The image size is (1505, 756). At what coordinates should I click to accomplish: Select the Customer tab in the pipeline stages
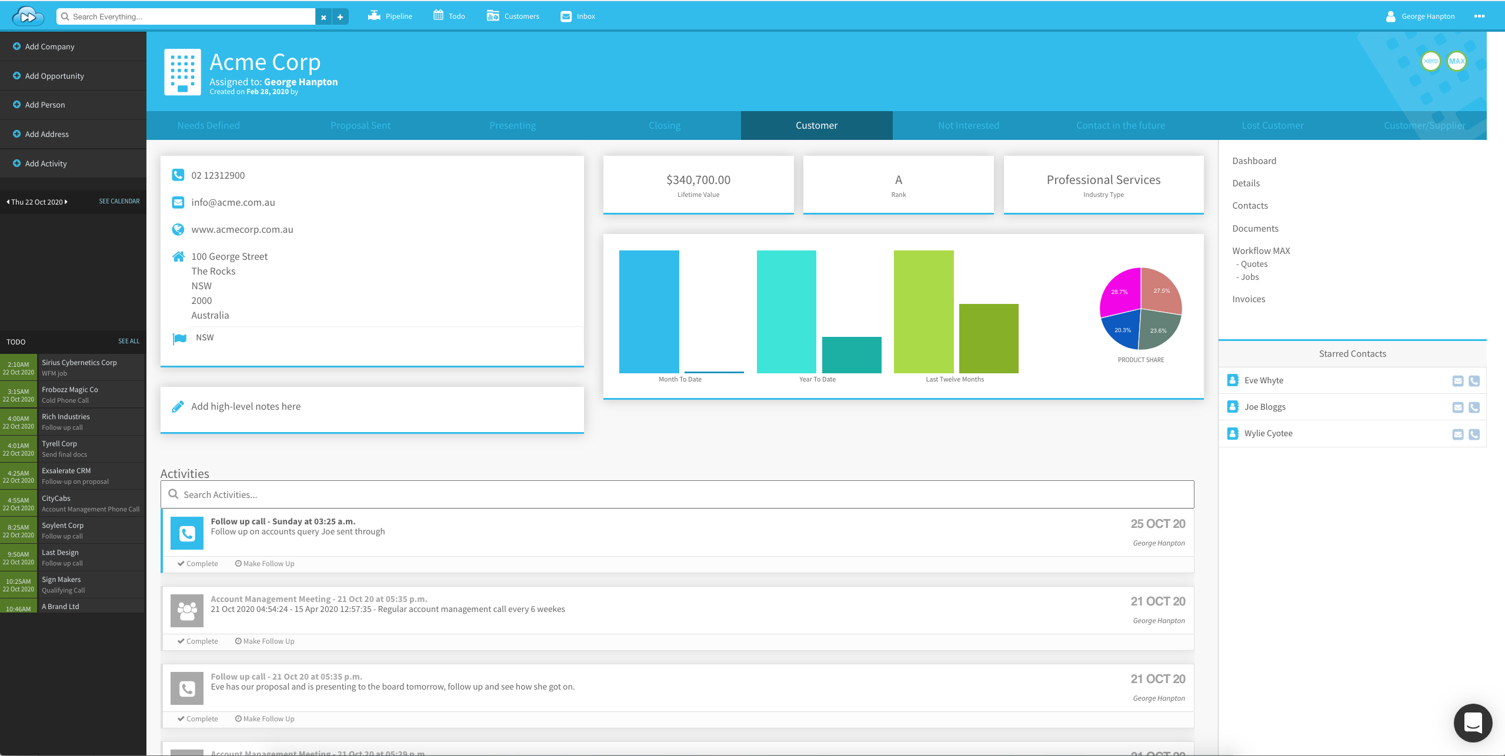point(816,125)
